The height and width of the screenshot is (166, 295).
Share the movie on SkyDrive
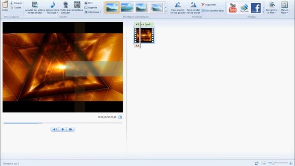pyautogui.click(x=244, y=8)
